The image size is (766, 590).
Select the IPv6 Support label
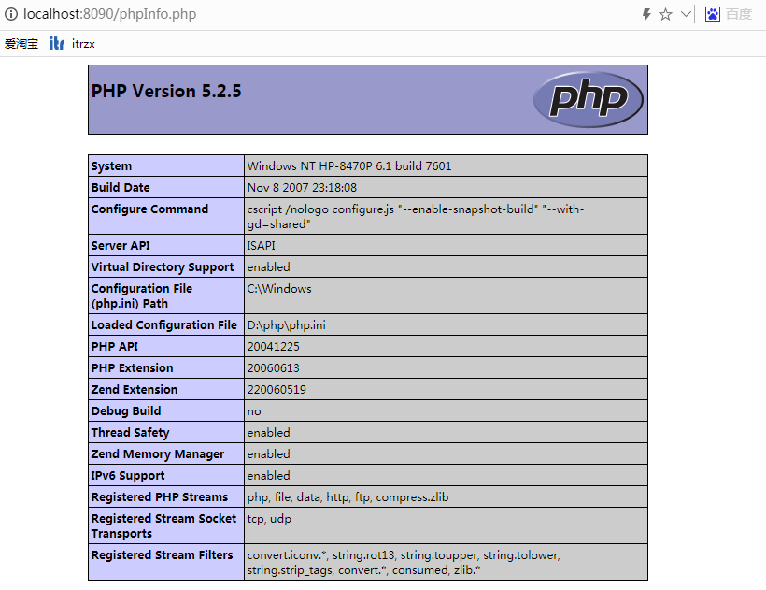coord(127,476)
